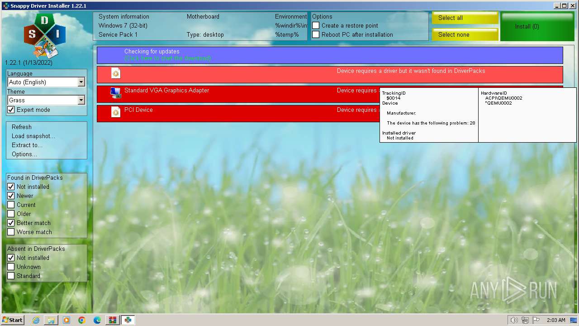
Task: Open WinRAR taskbar icon
Action: 113,320
